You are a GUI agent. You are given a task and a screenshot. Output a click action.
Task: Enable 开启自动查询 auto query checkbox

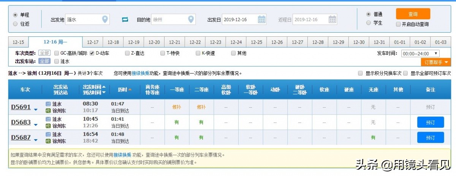coord(398,24)
